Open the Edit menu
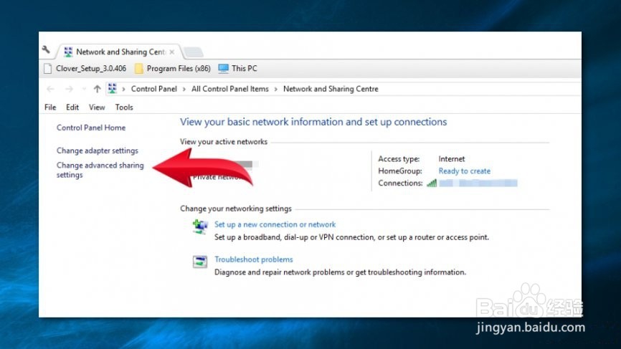The height and width of the screenshot is (349, 621). [x=72, y=107]
